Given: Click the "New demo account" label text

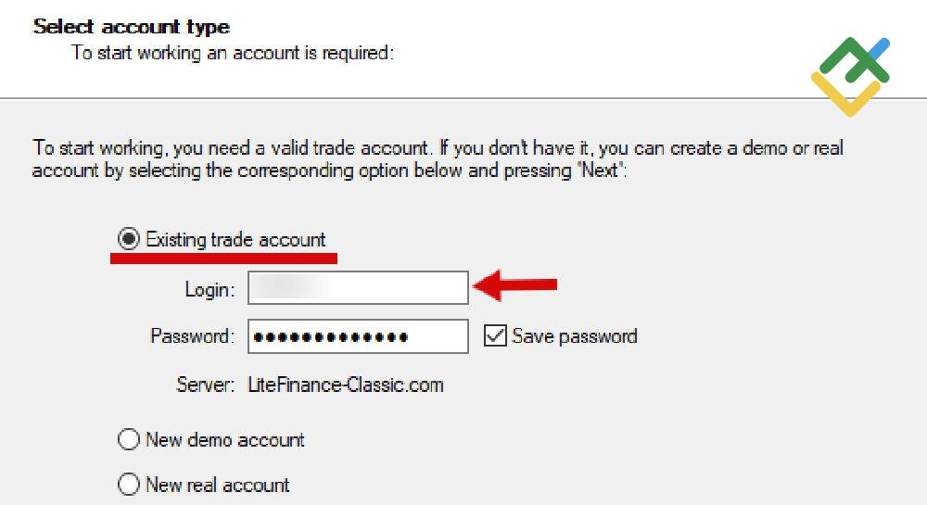Looking at the screenshot, I should tap(225, 440).
